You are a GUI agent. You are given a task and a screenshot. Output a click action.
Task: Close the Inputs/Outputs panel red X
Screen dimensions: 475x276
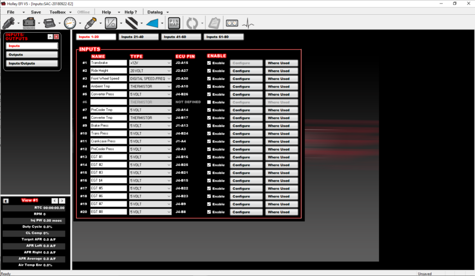[x=56, y=37]
